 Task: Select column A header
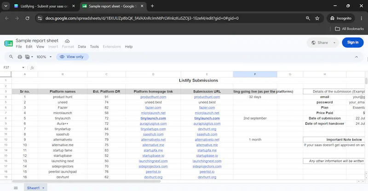click(25, 74)
